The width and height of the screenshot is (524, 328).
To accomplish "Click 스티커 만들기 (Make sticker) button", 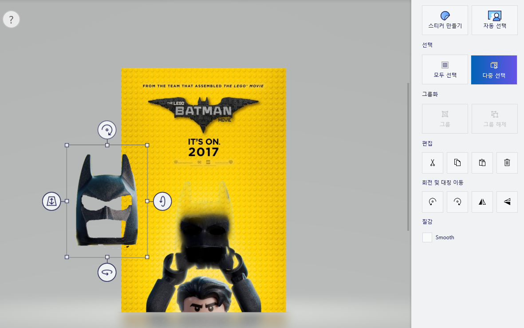I will pos(445,20).
